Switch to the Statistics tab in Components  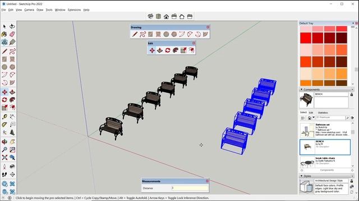[323, 113]
